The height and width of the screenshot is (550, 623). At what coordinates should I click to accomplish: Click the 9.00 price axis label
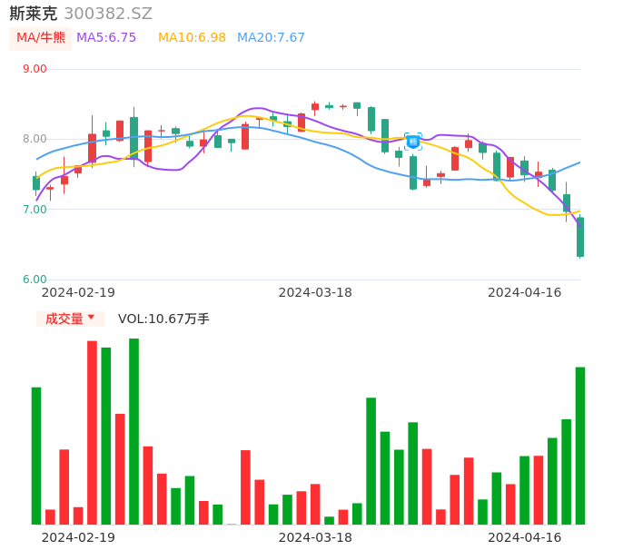pos(35,69)
